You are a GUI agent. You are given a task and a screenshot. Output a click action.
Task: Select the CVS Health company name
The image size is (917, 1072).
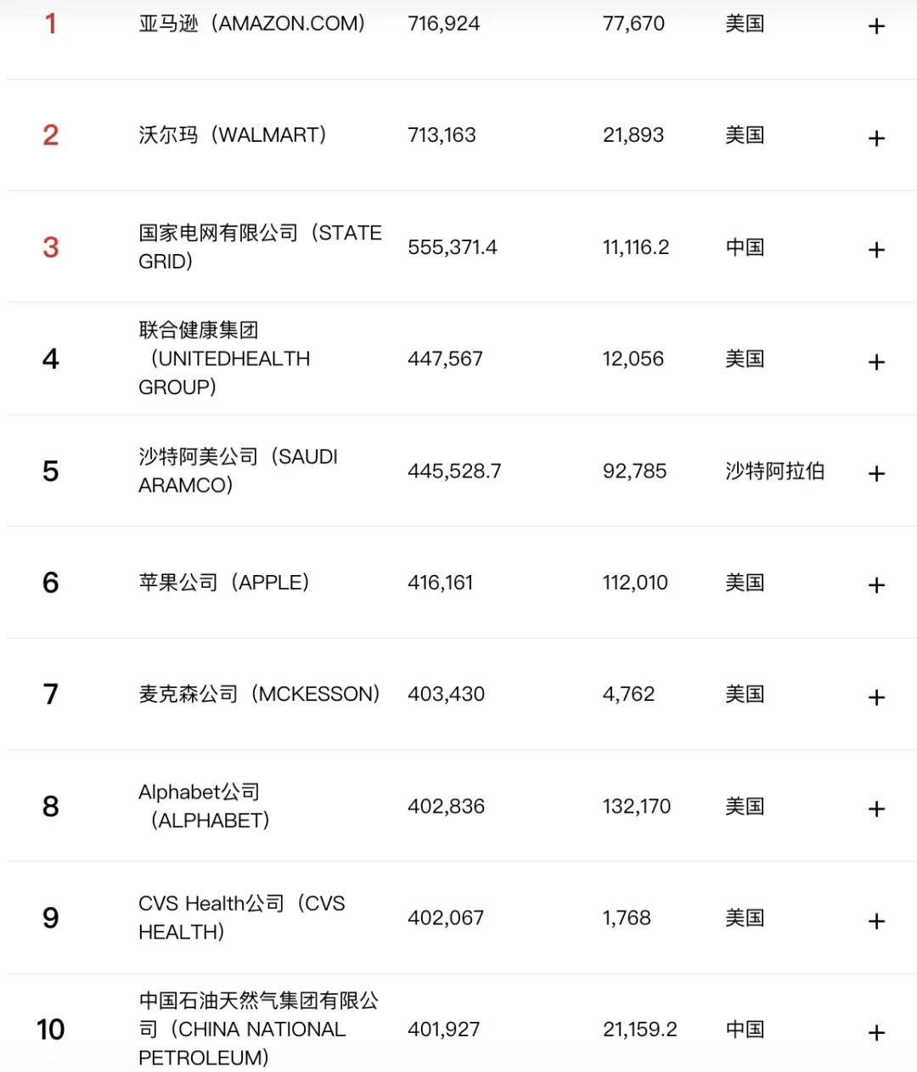pos(242,917)
